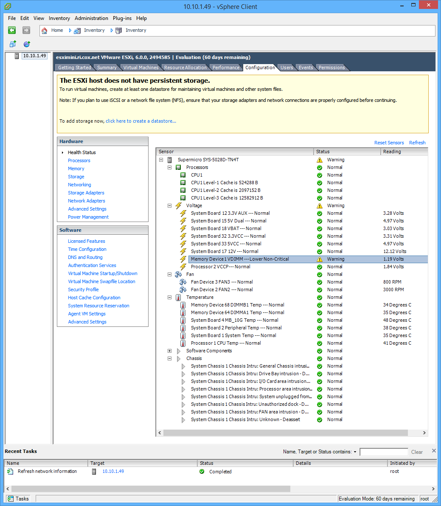Switch to the Virtual Machines tab
This screenshot has width=441, height=506.
(x=141, y=67)
